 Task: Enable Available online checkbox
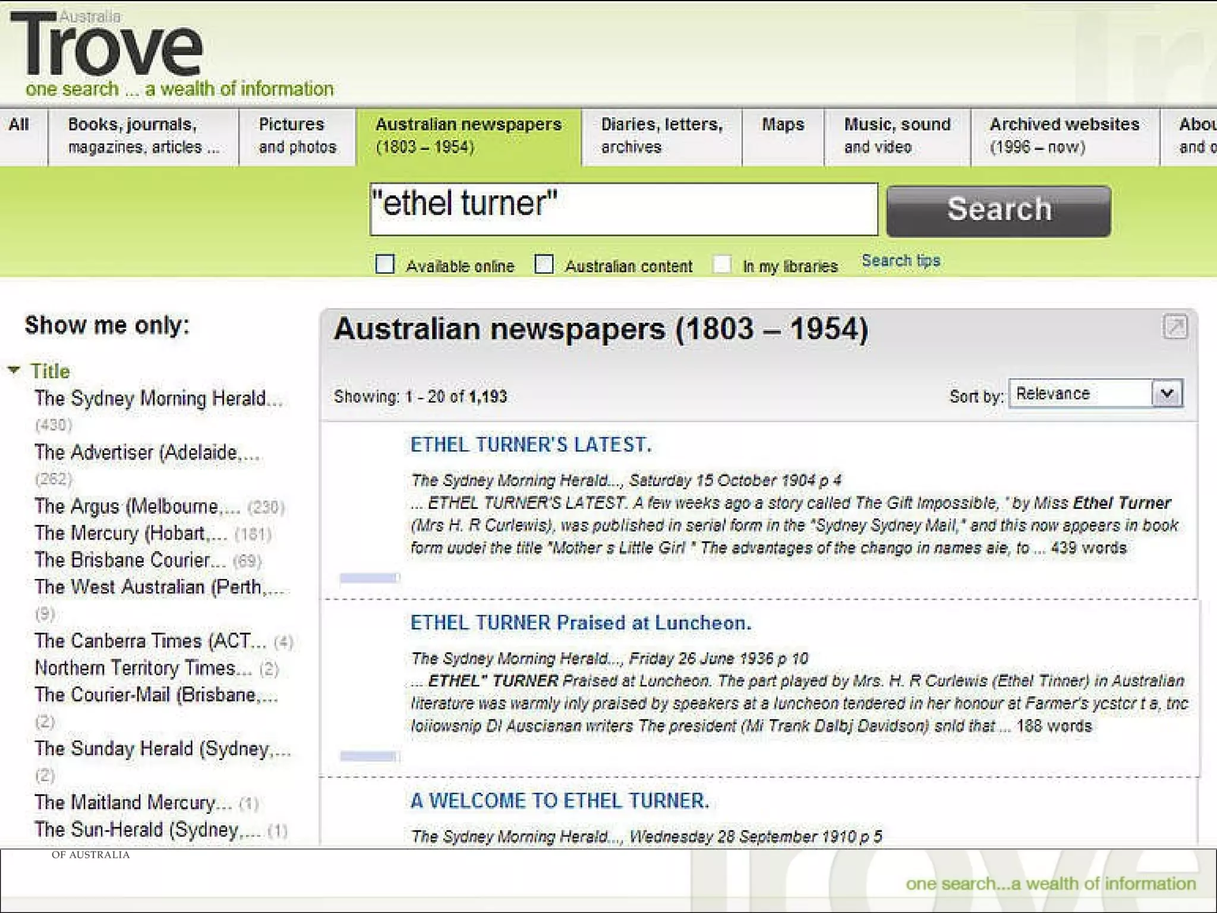(x=385, y=264)
